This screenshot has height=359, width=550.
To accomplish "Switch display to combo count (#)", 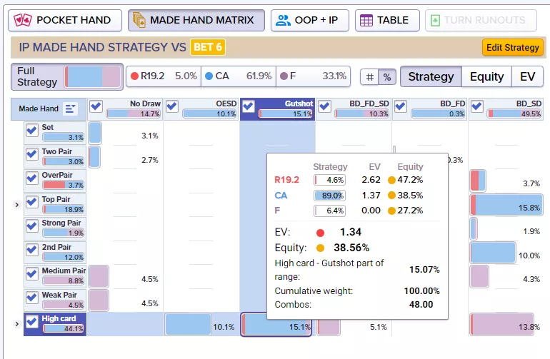I will coord(370,76).
